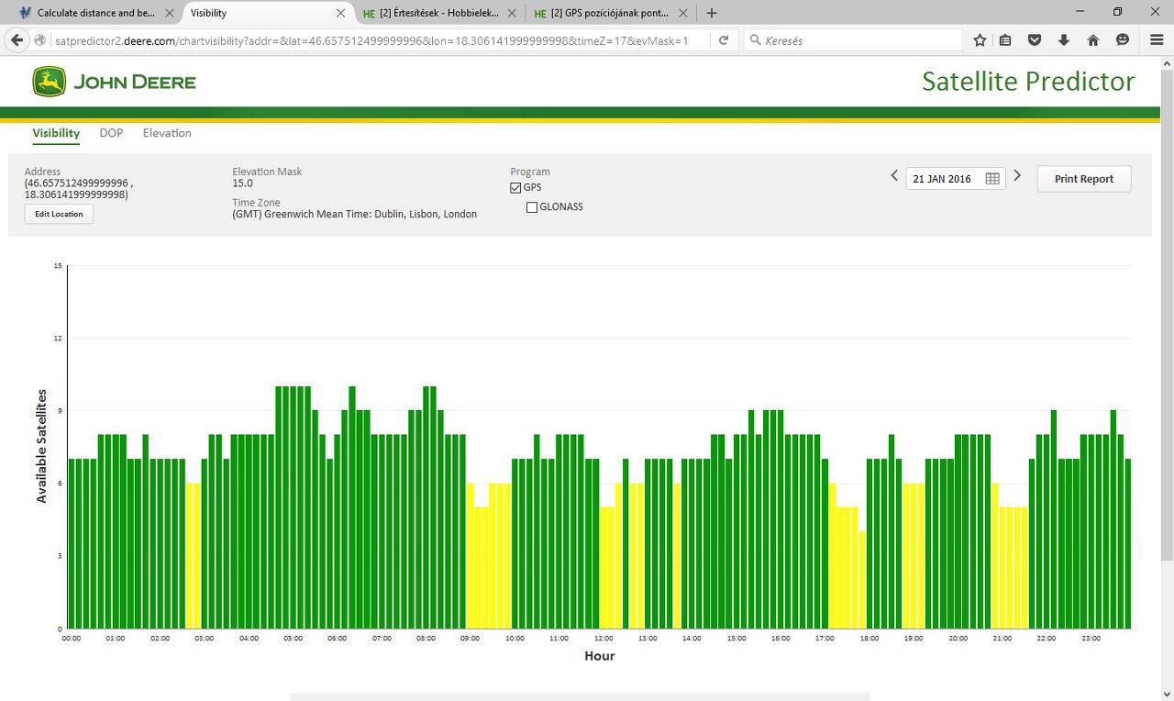Image resolution: width=1174 pixels, height=701 pixels.
Task: Close the Értesítések Hobbielektronika tab
Action: [x=512, y=13]
